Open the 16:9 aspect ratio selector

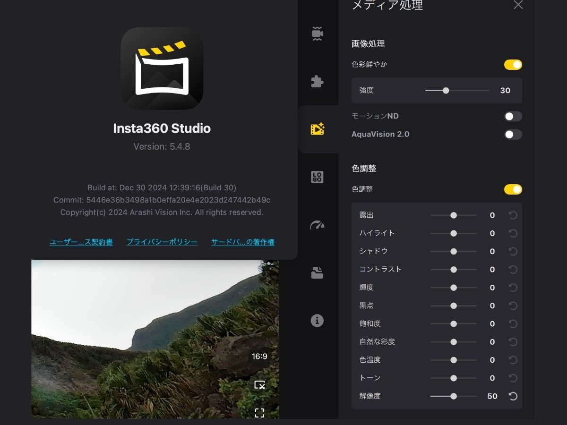click(x=259, y=357)
